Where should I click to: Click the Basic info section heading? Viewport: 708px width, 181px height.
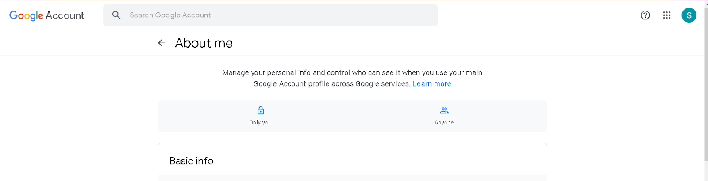pos(191,161)
